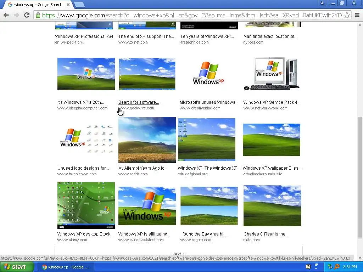Image resolution: width=363 pixels, height=272 pixels.
Task: Bookmark the page with the star icon
Action: tap(347, 15)
